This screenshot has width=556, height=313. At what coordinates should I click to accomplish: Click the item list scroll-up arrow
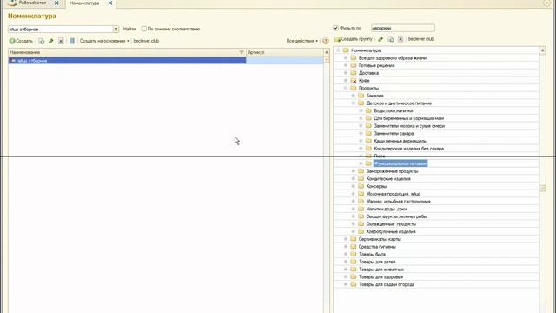point(327,52)
